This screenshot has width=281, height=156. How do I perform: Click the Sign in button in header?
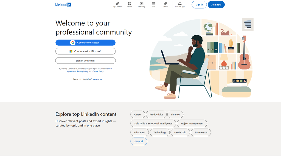(x=199, y=5)
